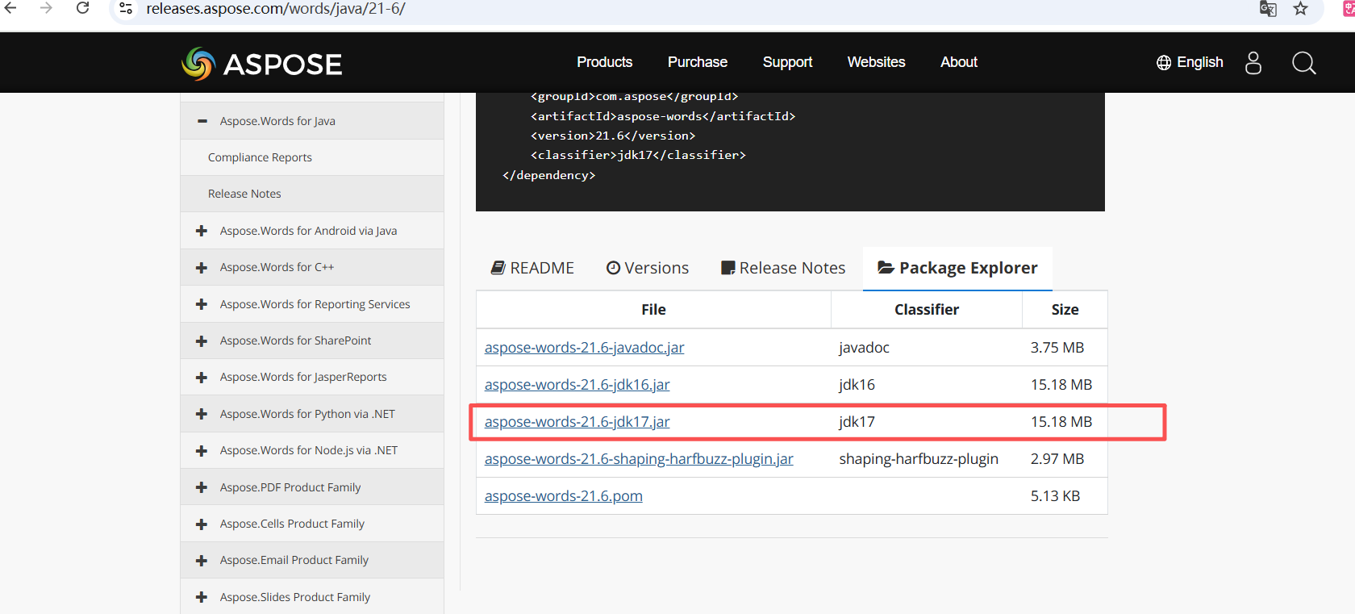Expand Aspose.PDF Product Family plus icon

(x=202, y=487)
